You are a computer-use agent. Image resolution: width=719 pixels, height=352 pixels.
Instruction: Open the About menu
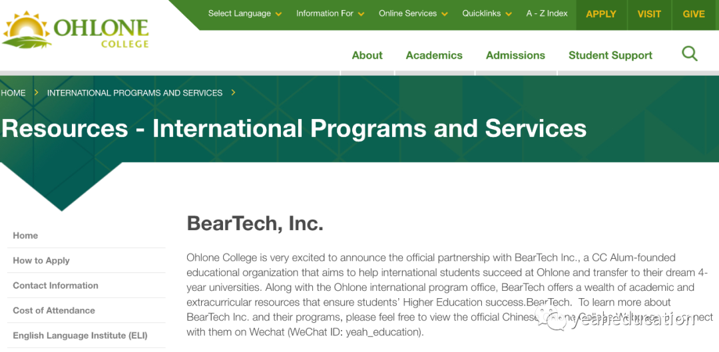coord(367,55)
